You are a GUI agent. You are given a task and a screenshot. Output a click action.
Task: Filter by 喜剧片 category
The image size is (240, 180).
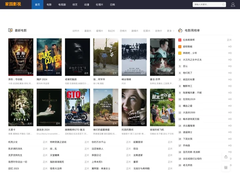pyautogui.click(x=88, y=31)
